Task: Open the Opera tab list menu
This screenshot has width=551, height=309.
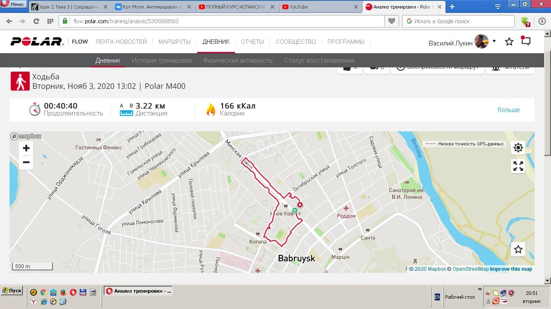Action: pyautogui.click(x=498, y=7)
